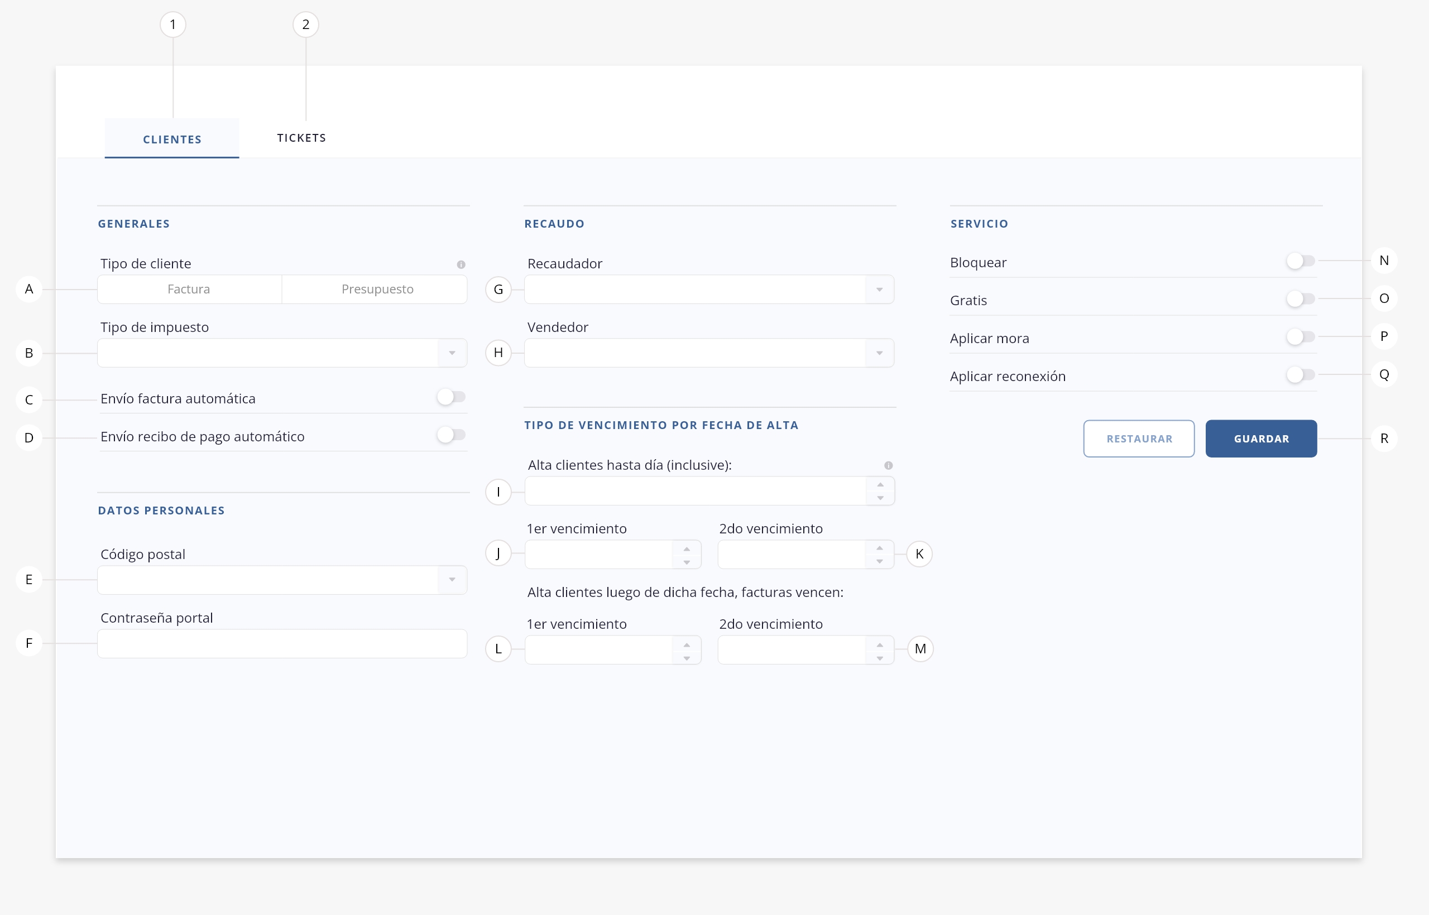Decrease lower 2do vencimiento with down arrow
1429x915 pixels.
point(879,658)
